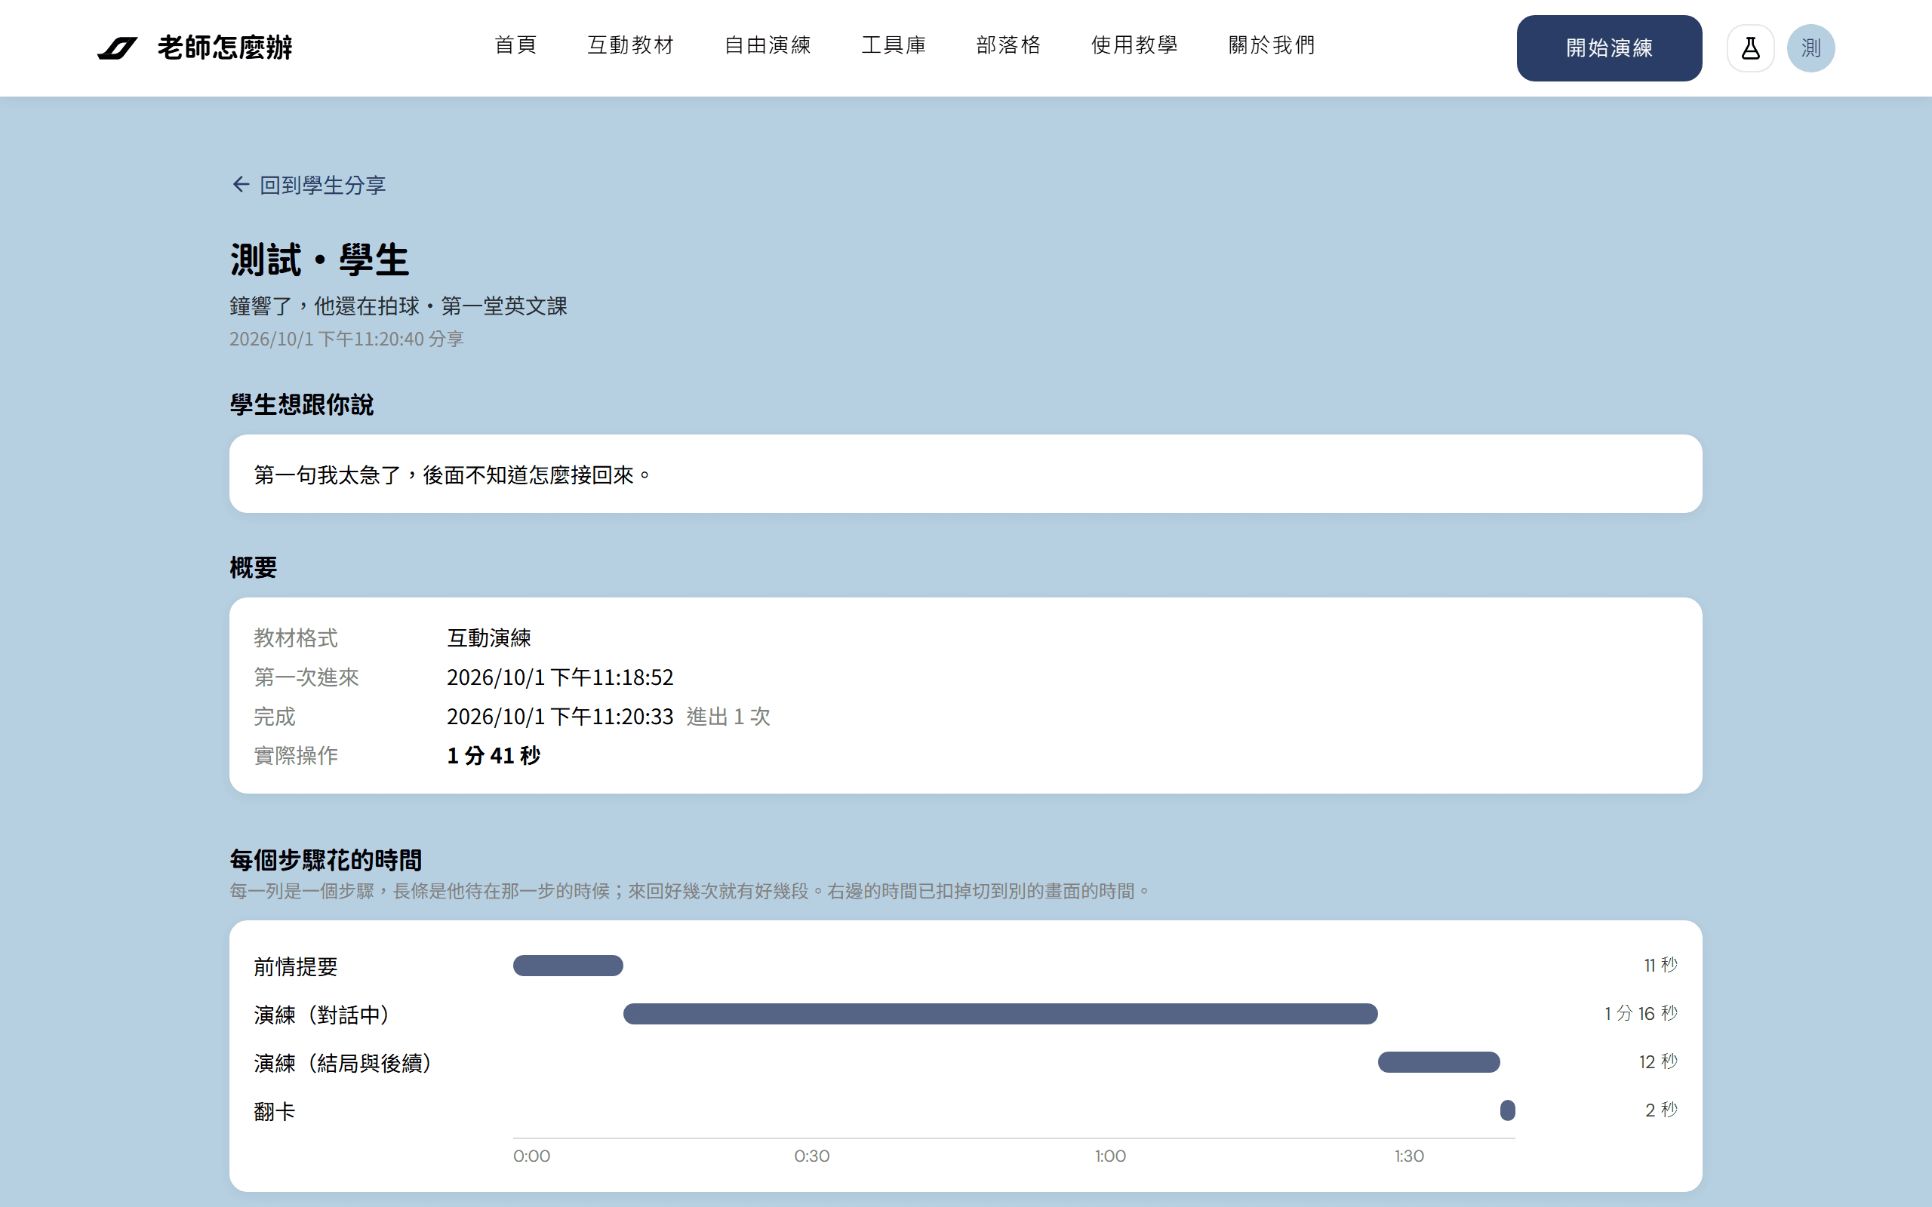Go to 首頁 in the navigation

pos(515,45)
